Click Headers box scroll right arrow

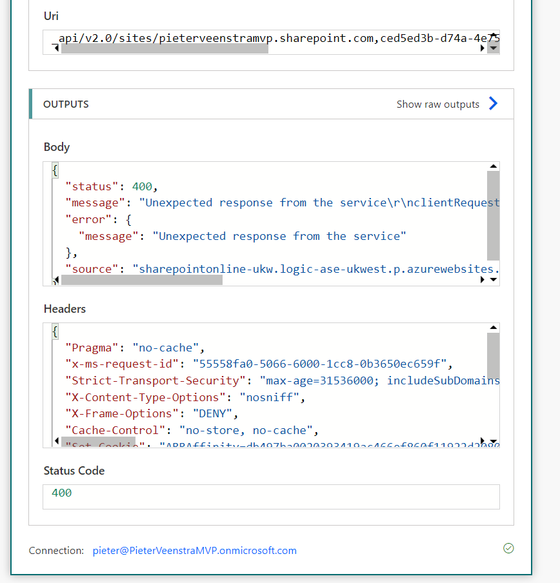[x=483, y=441]
